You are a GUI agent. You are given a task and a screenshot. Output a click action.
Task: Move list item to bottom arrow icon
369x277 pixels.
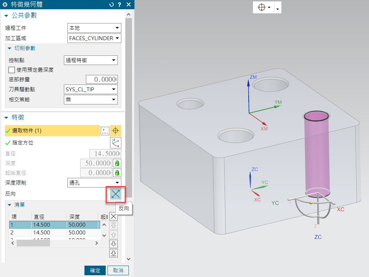(114, 253)
